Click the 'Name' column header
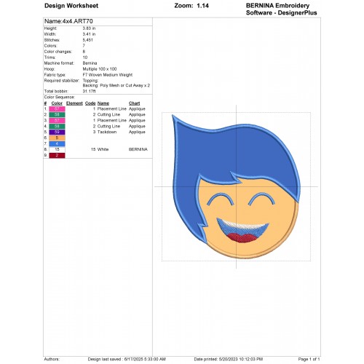364x364 pixels. click(x=103, y=103)
